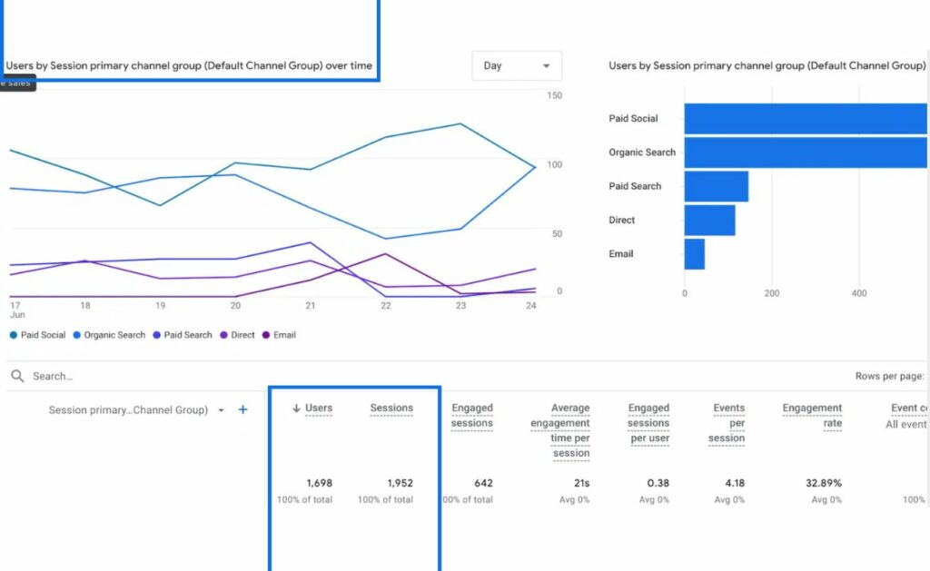Screen dimensions: 930x571
Task: Click the Direct bar in bar chart
Action: click(x=710, y=220)
